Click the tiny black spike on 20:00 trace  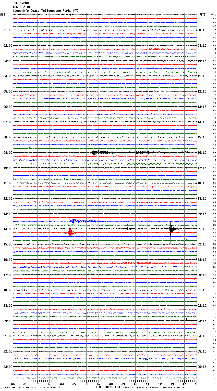point(187,319)
